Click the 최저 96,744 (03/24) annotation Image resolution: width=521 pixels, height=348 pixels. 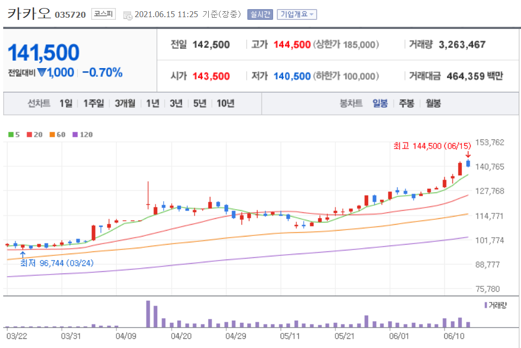57,263
